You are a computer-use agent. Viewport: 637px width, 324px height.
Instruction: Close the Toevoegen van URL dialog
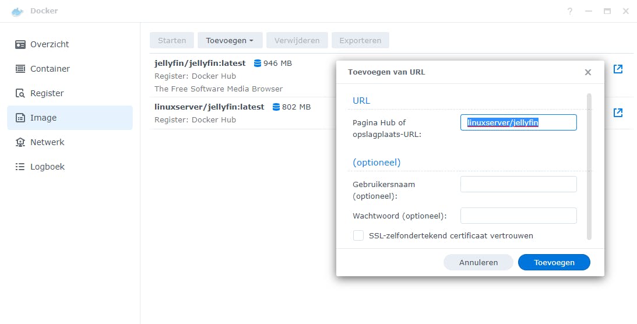point(587,72)
